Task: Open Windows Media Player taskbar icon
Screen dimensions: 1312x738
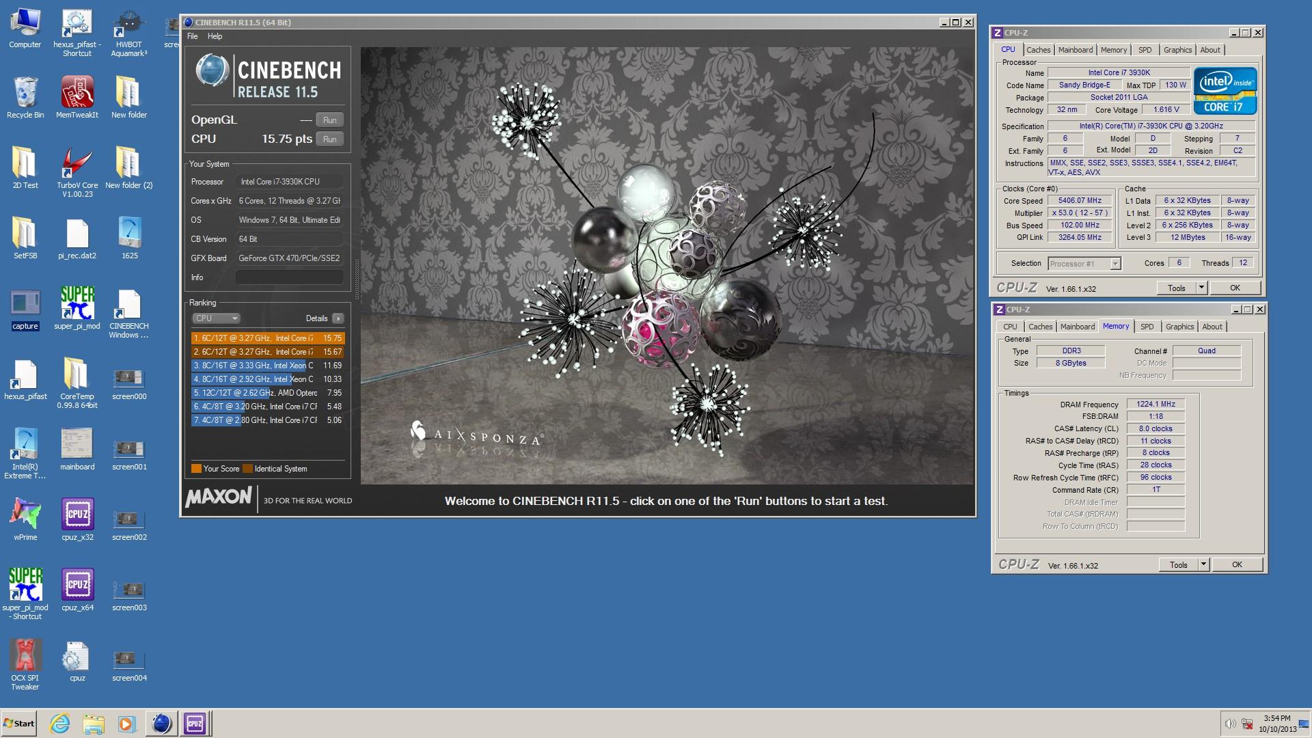Action: (127, 724)
